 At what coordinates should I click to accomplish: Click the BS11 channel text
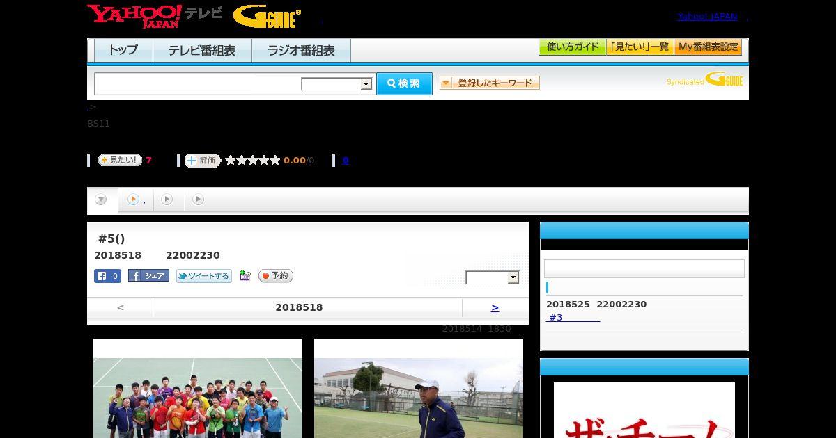coord(98,124)
